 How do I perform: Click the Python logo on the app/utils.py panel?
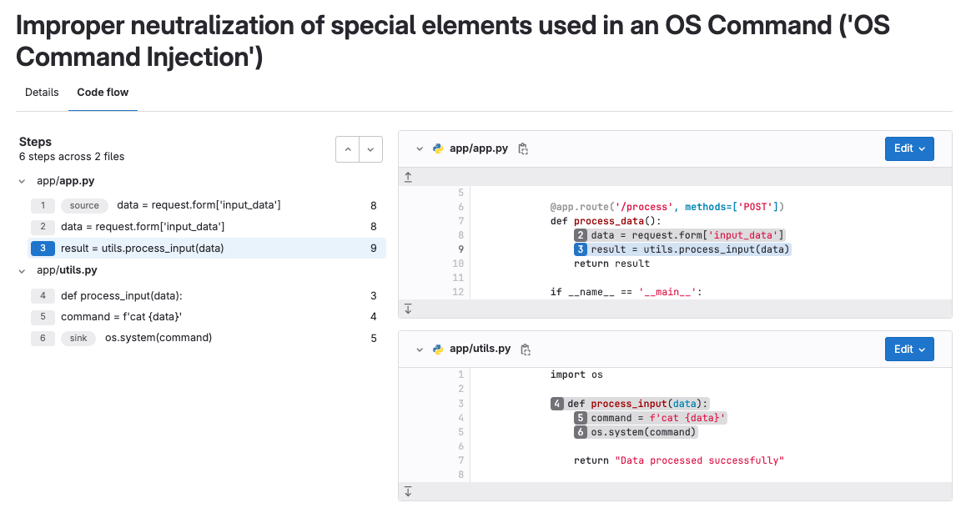[437, 349]
